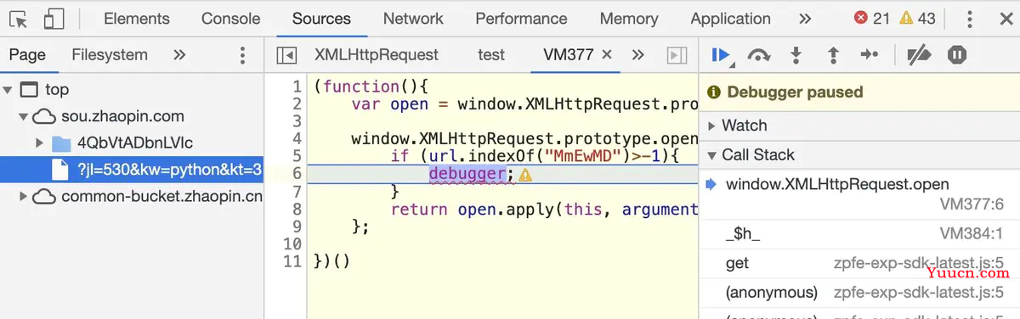
Task: Click the red error count badge
Action: (x=872, y=19)
